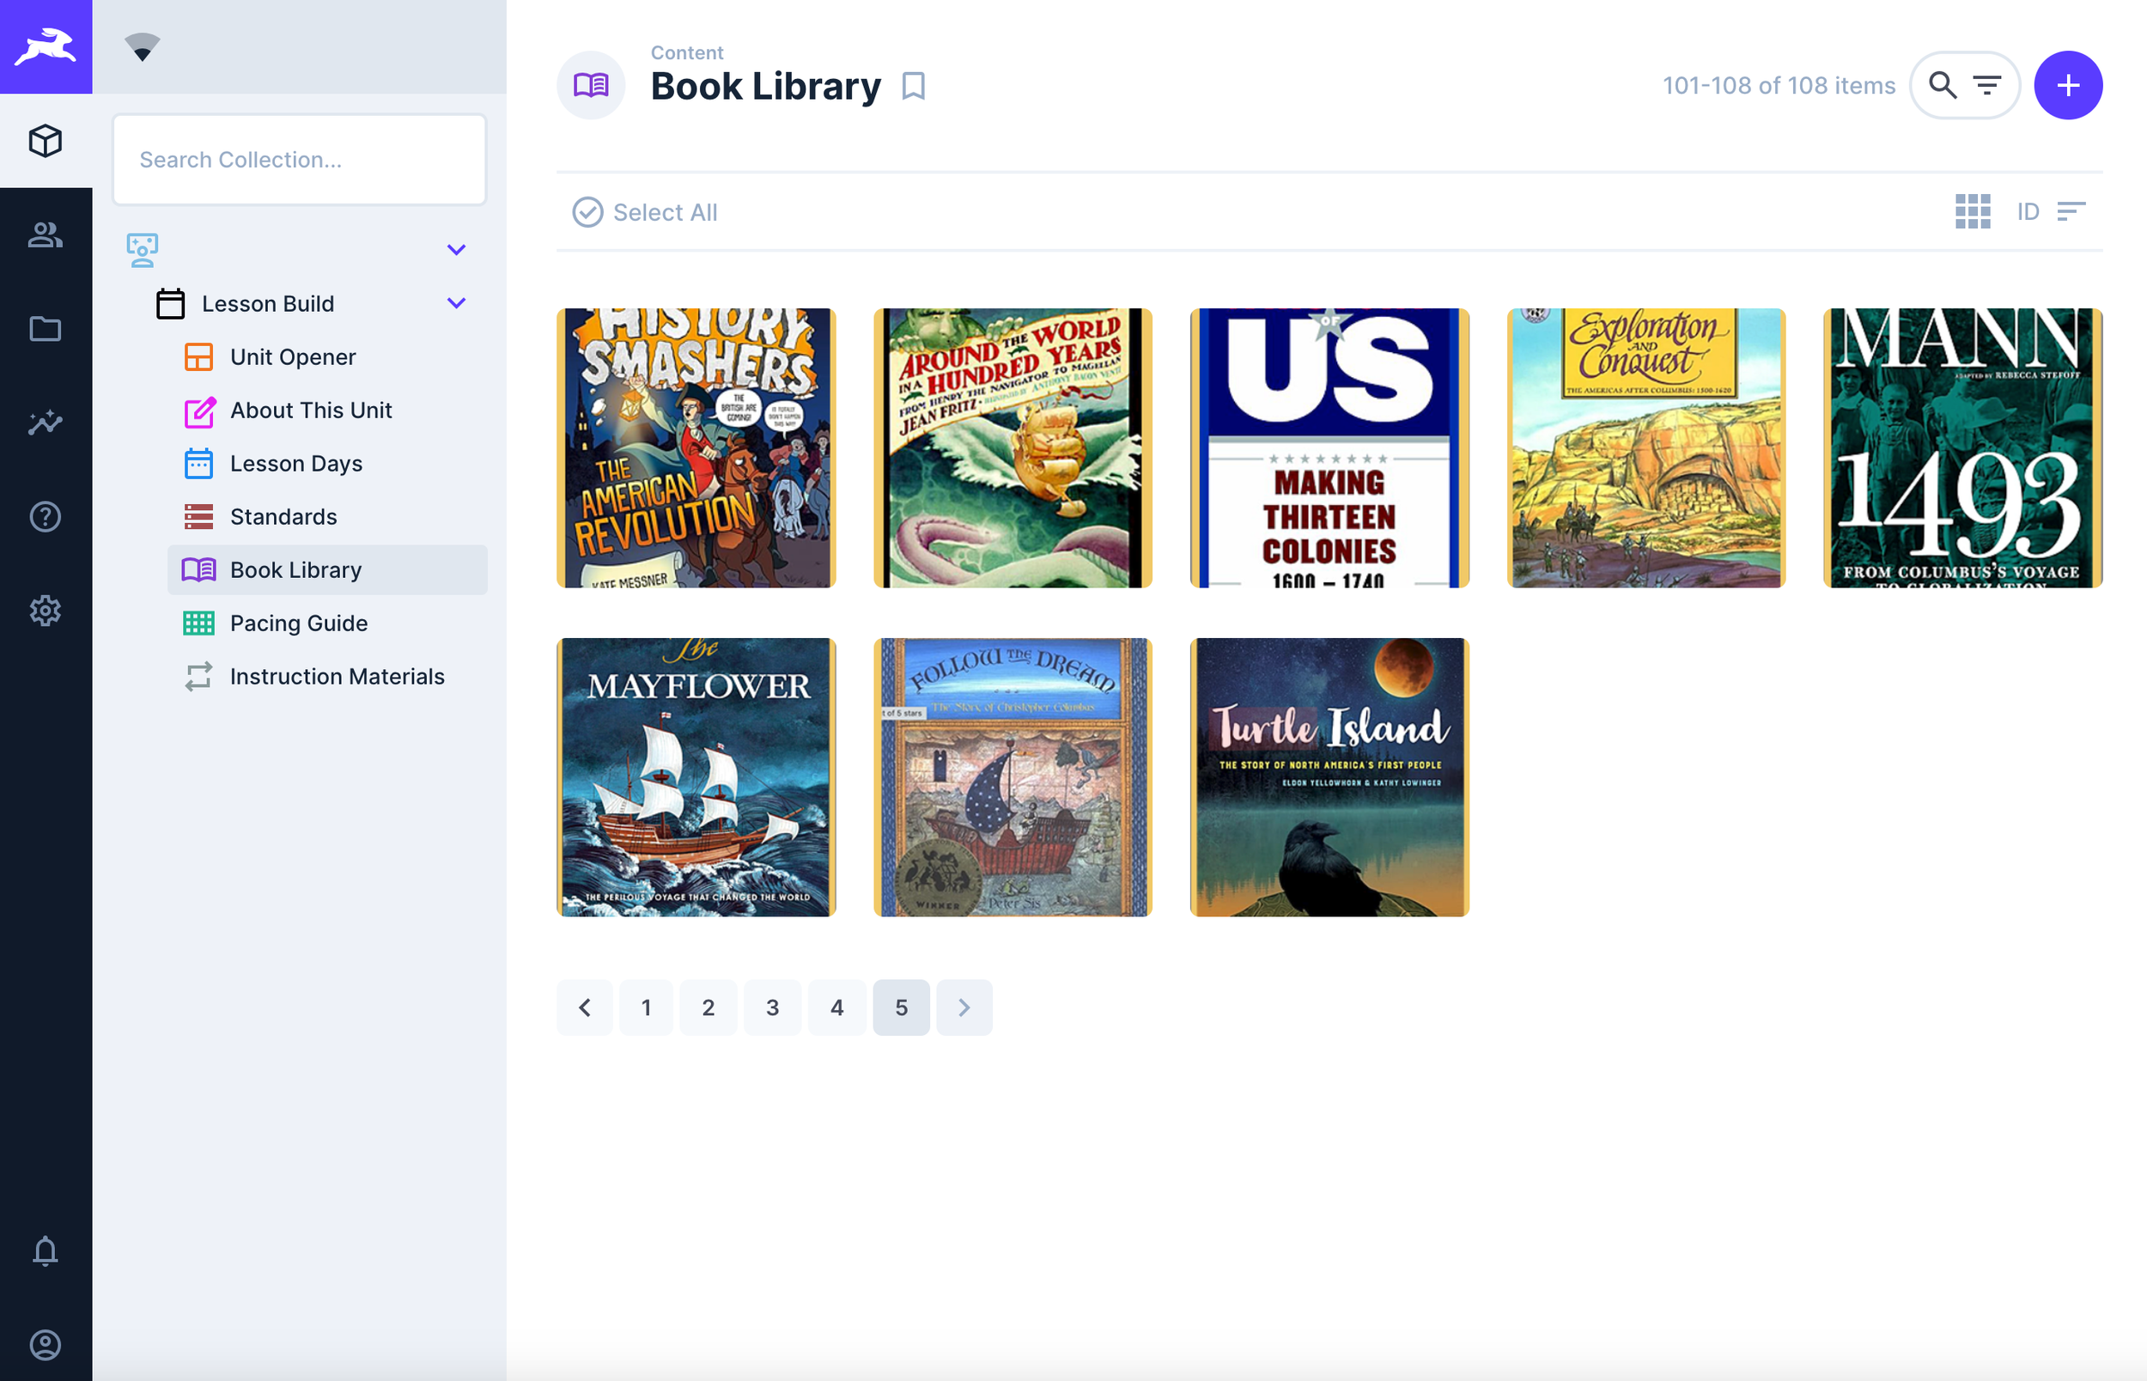The height and width of the screenshot is (1381, 2147).
Task: Open the File Library folder icon
Action: click(x=46, y=329)
